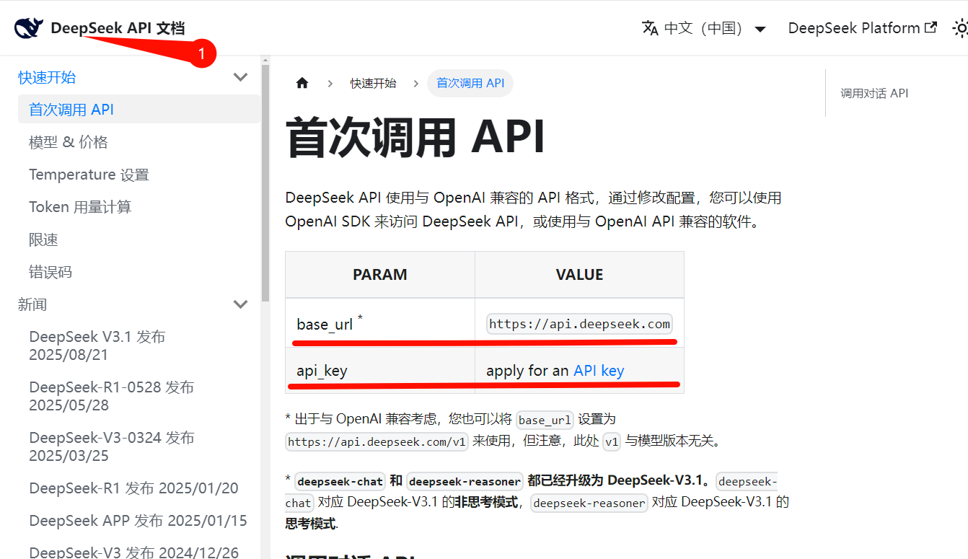Click the PARAM table header
This screenshot has height=559, width=968.
pos(380,275)
